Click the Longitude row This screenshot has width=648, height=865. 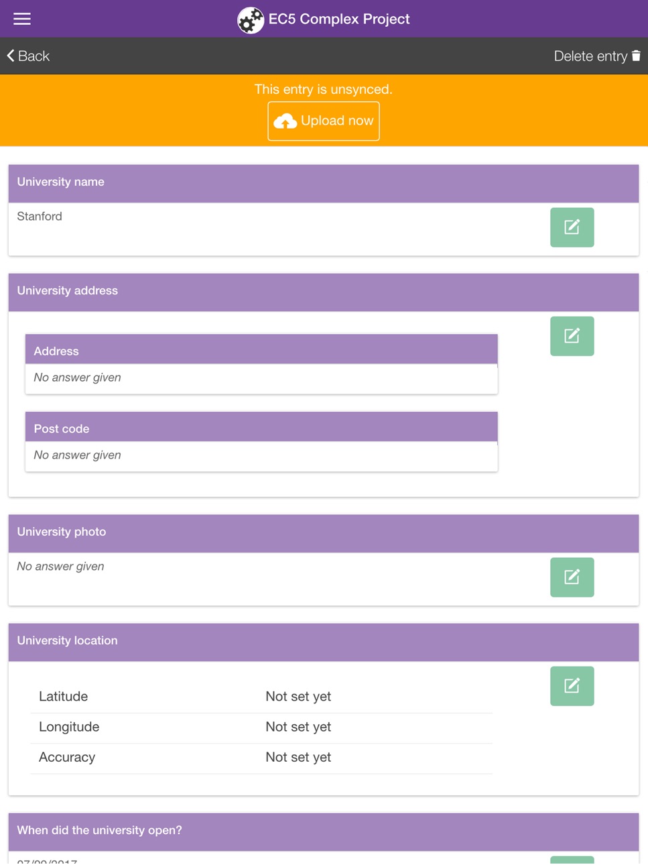coord(261,728)
